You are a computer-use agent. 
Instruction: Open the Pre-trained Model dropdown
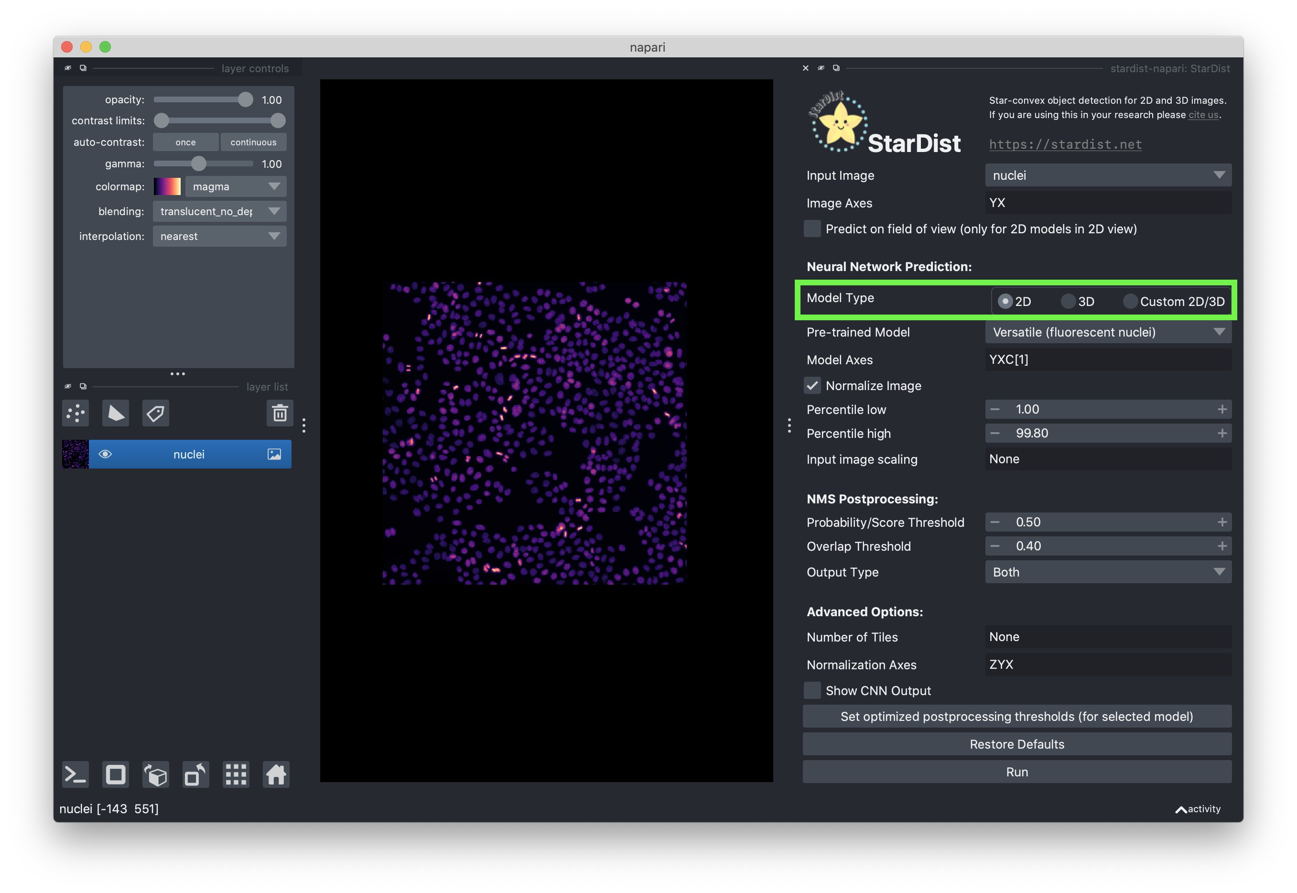coord(1108,332)
